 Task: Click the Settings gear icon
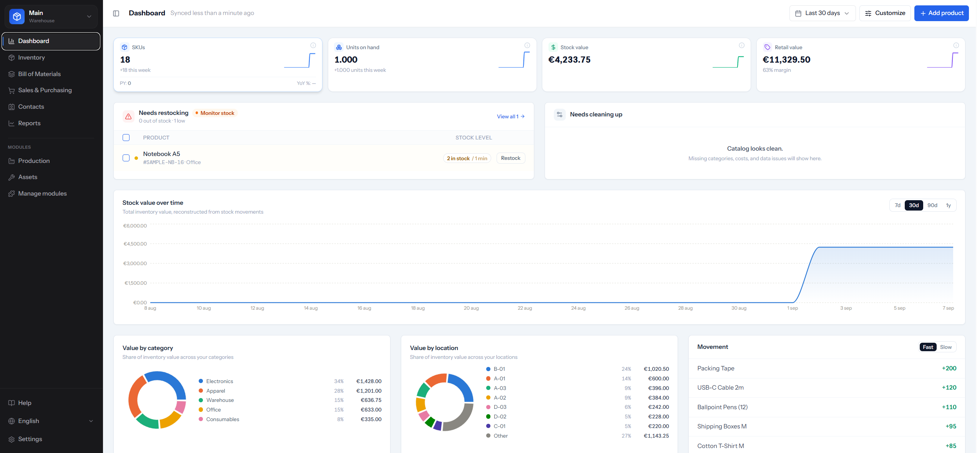12,439
